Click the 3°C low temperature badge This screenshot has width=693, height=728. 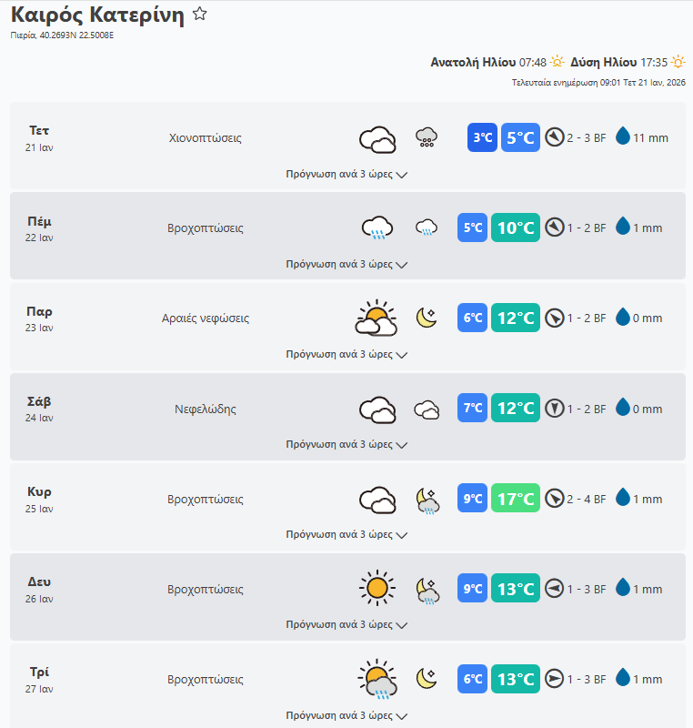482,138
